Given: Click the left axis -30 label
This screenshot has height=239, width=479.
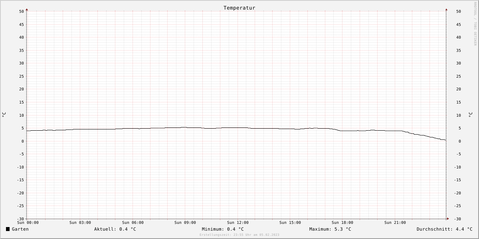Looking at the screenshot, I should 20,219.
